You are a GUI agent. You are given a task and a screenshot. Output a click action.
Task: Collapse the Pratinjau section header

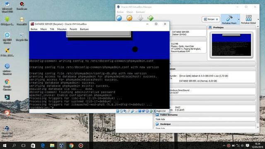[231, 27]
